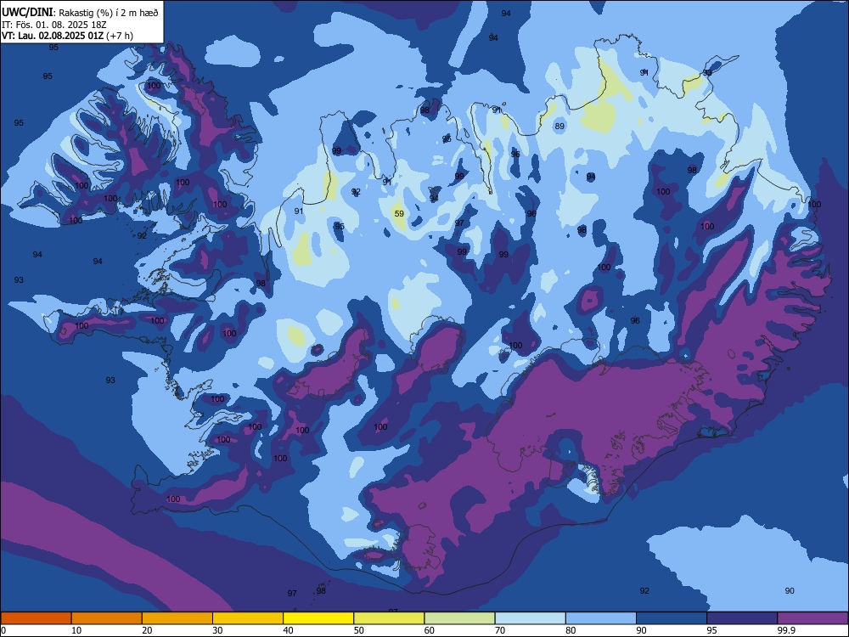The image size is (849, 637).
Task: Select the 30–40 yellow-orange legend swatch
Action: 248,618
